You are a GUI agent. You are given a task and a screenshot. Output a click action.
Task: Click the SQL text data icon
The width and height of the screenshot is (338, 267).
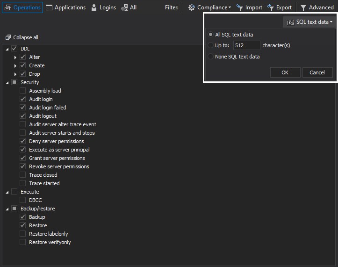(291, 22)
